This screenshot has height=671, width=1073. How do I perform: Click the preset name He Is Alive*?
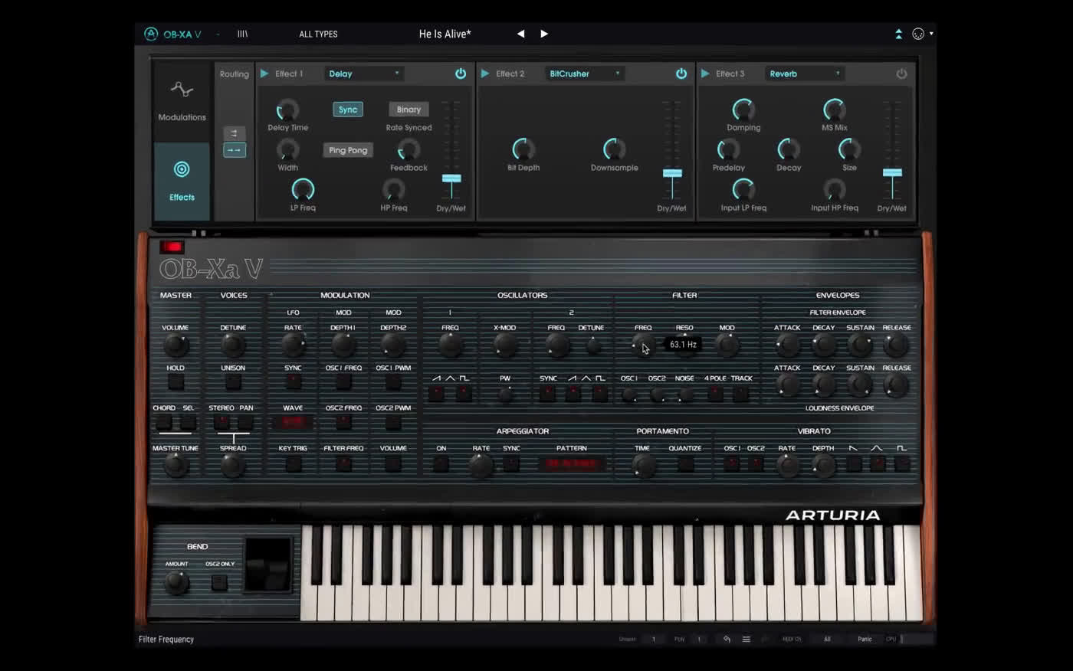[x=445, y=34]
